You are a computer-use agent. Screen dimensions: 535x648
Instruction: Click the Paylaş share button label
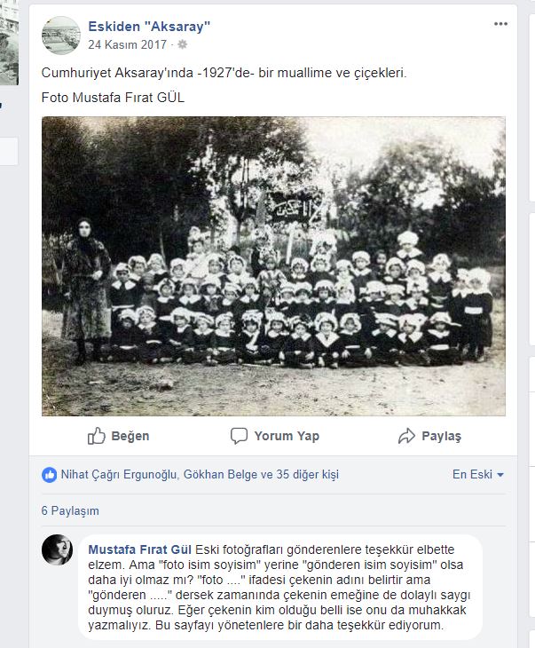pos(441,436)
